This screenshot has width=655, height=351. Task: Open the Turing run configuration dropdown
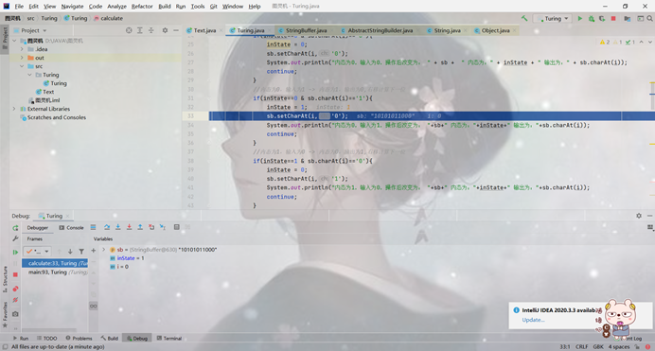(553, 18)
